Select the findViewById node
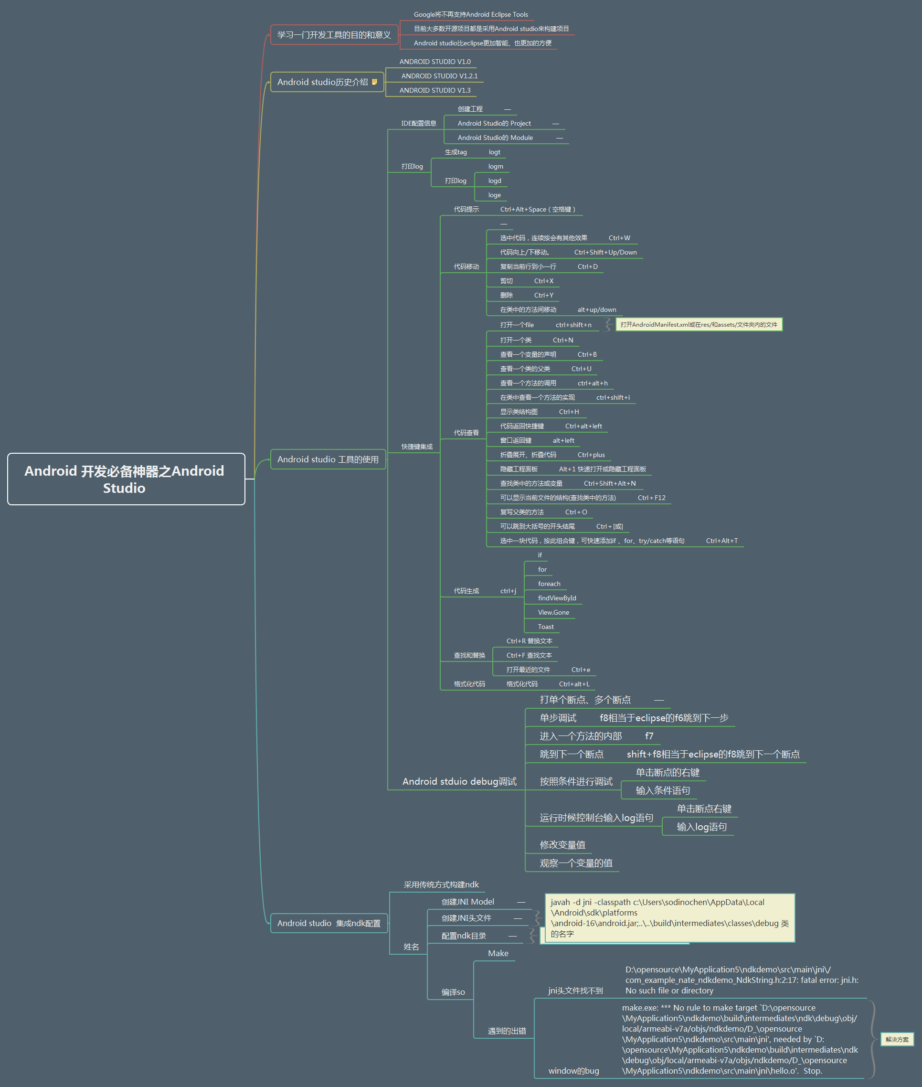 tap(557, 598)
